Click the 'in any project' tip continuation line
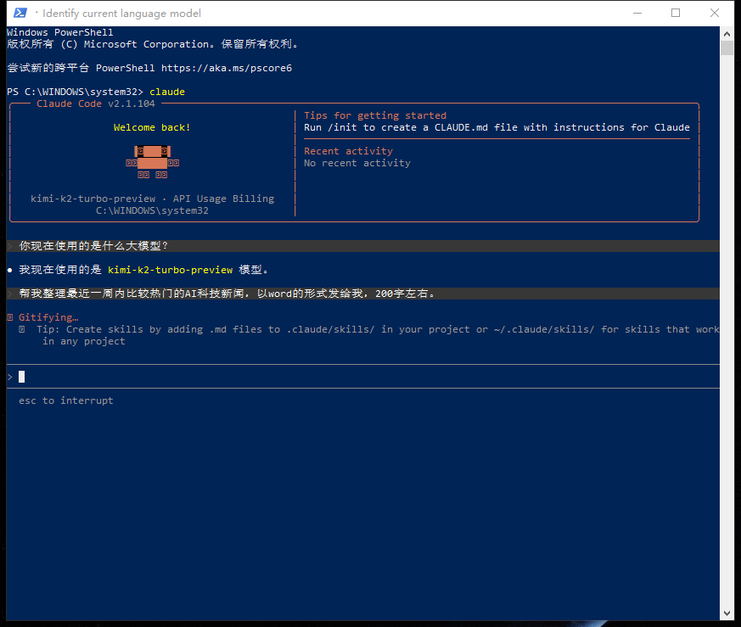Viewport: 741px width, 627px height. point(84,341)
